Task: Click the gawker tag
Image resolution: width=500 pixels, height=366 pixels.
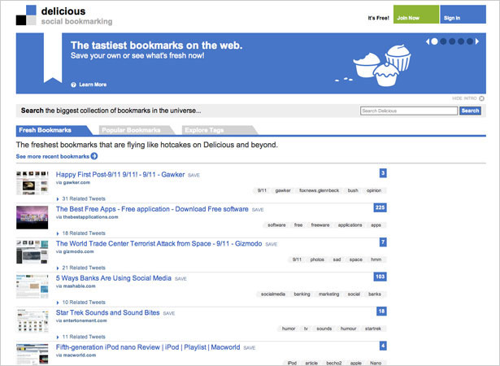Action: click(283, 190)
